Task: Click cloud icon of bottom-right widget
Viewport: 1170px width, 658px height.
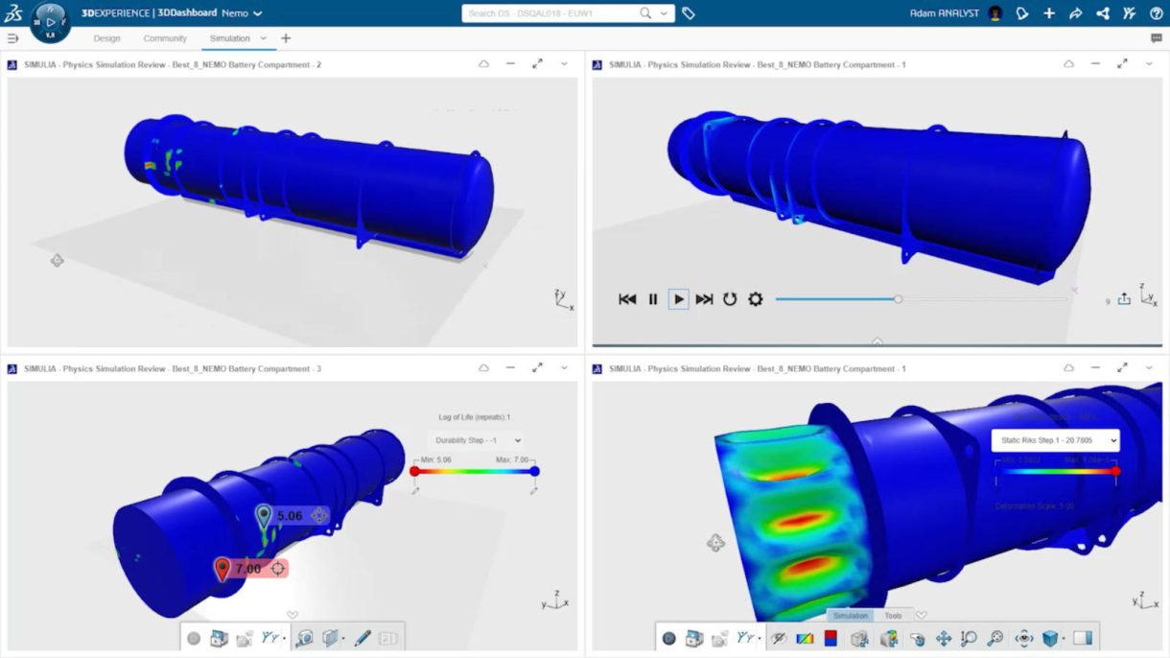Action: pos(1068,368)
